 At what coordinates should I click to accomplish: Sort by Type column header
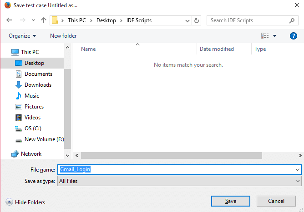coord(260,49)
